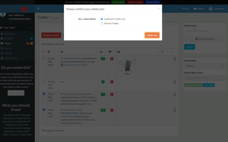Click the red Delete Tweets button
228x142 pixels.
(x=51, y=35)
